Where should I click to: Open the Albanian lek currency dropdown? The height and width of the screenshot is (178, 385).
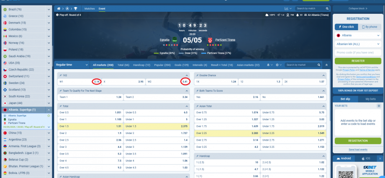tap(358, 44)
